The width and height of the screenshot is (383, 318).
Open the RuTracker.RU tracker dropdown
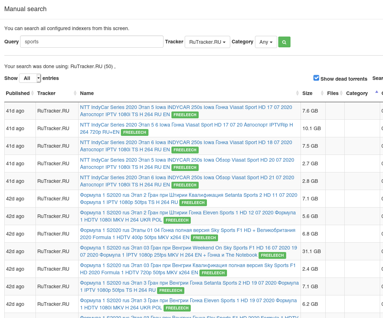click(207, 42)
